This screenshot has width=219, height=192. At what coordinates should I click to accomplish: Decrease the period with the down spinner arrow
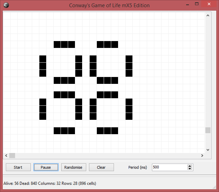click(x=190, y=169)
